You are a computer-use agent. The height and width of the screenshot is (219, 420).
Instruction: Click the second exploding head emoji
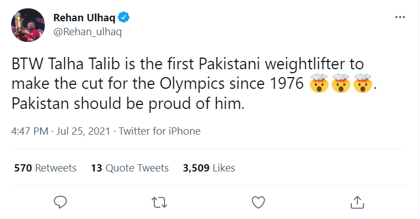pyautogui.click(x=341, y=83)
